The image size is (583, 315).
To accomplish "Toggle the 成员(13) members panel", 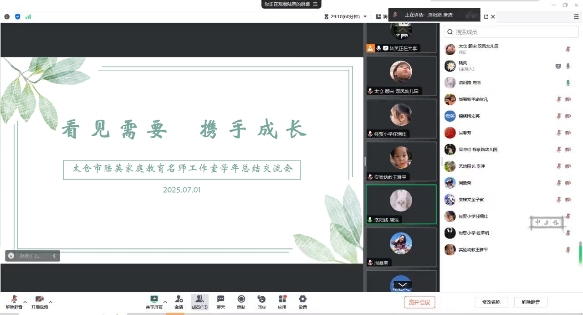I will [199, 300].
